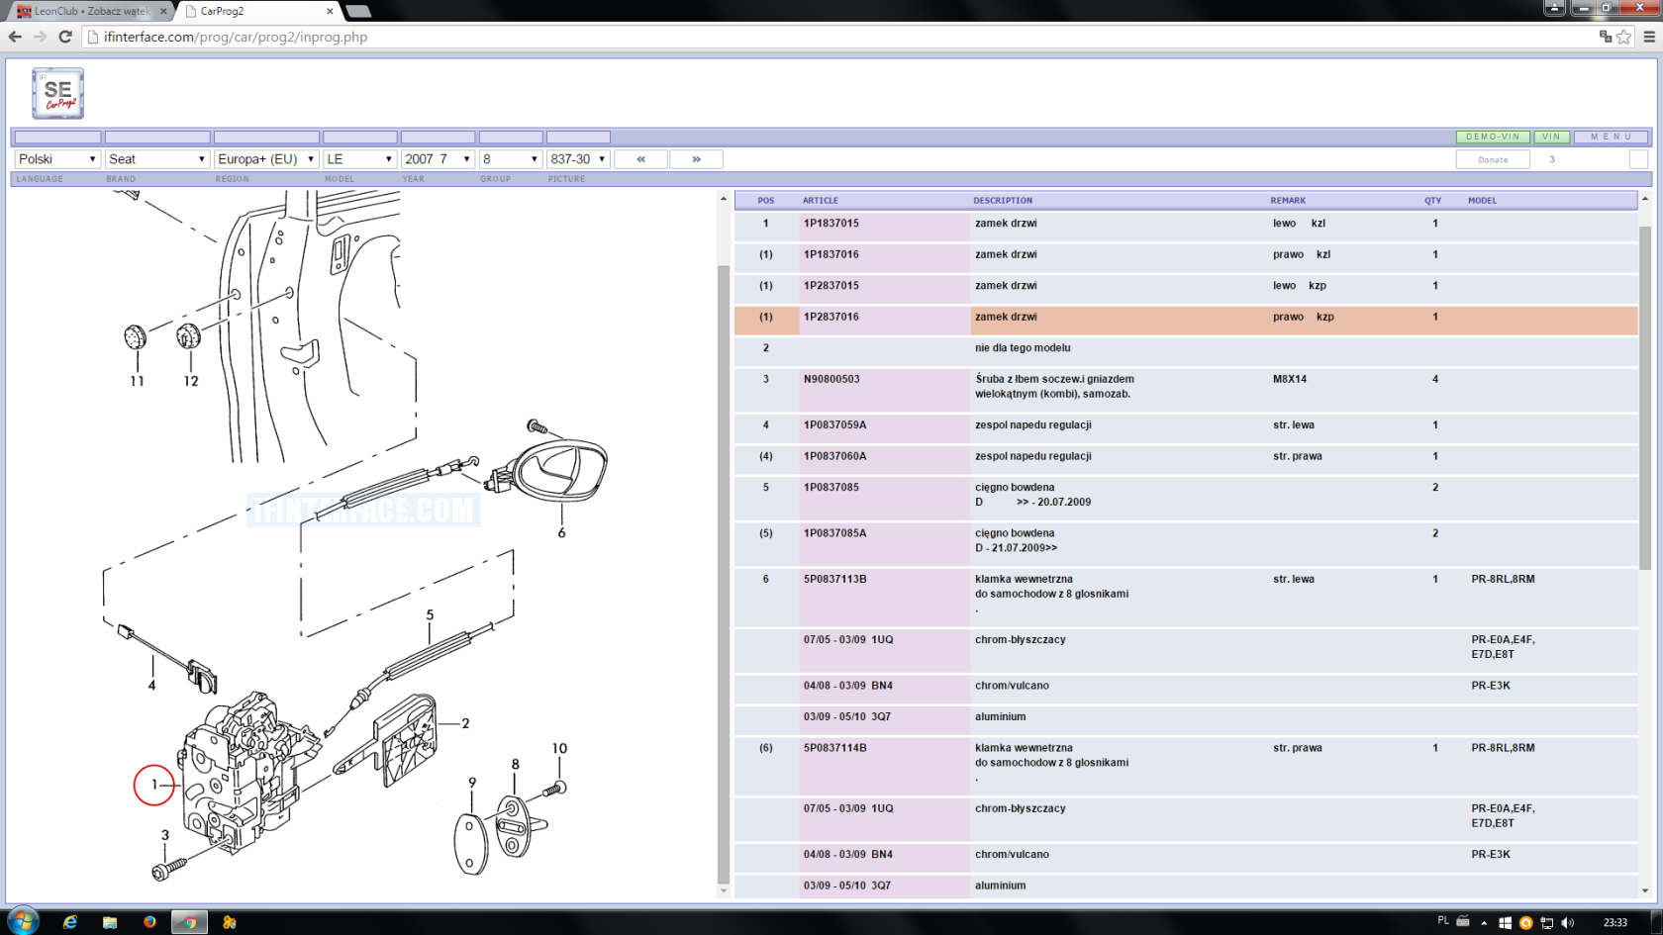1663x935 pixels.
Task: Click article 1P0837060A entry
Action: pyautogui.click(x=834, y=456)
